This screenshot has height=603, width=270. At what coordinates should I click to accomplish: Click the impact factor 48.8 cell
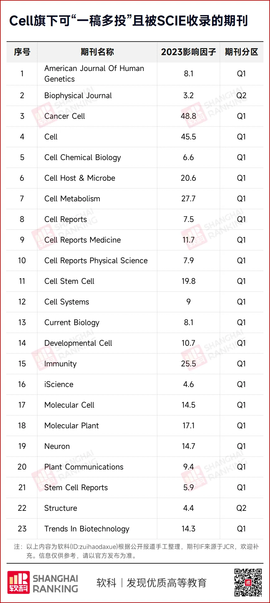[x=188, y=116]
